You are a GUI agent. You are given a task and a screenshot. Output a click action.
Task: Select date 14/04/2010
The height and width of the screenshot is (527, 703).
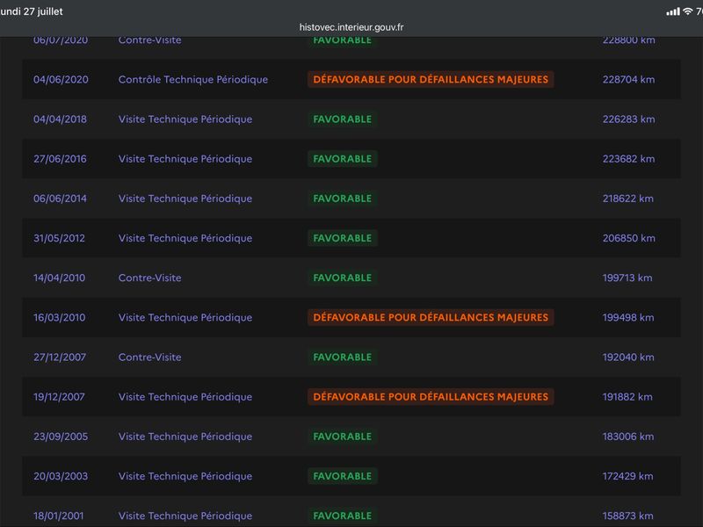click(x=59, y=278)
